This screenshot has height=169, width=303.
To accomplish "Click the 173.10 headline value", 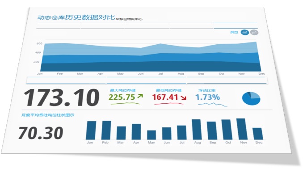I will pos(62,97).
